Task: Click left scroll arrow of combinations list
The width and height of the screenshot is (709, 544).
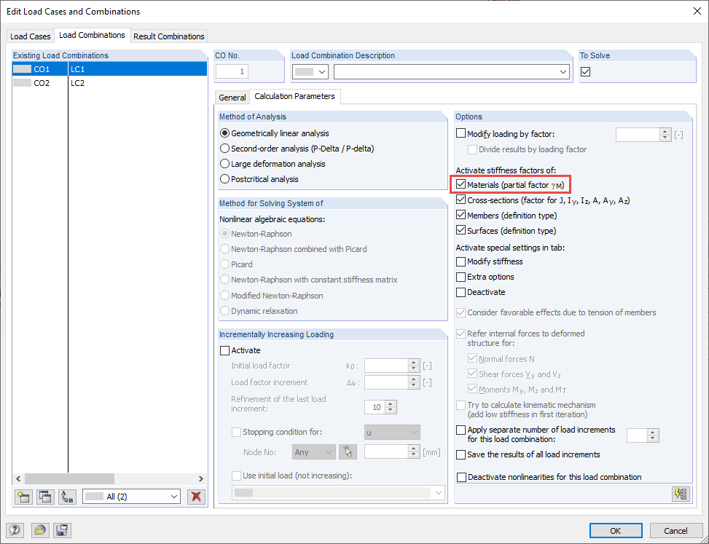Action: point(18,478)
